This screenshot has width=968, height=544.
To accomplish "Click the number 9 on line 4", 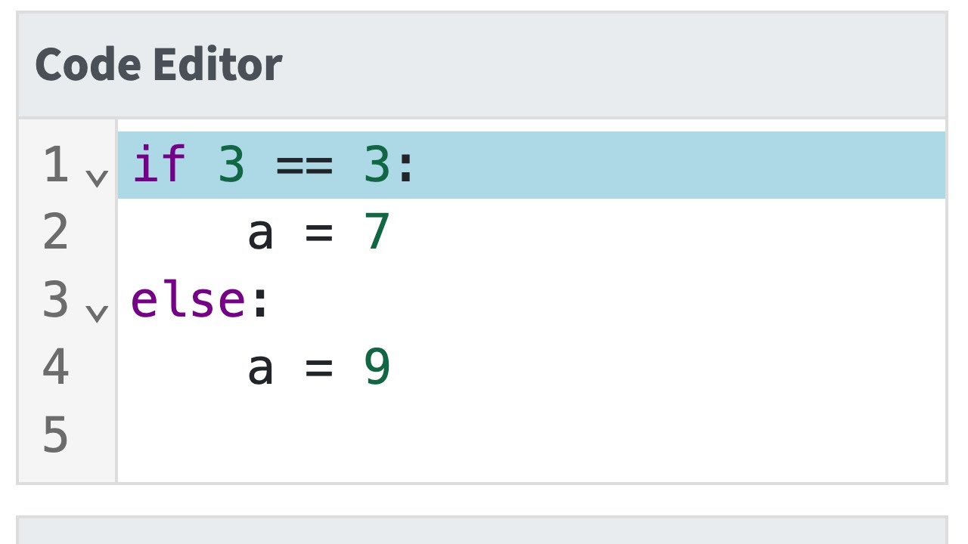I will [377, 368].
